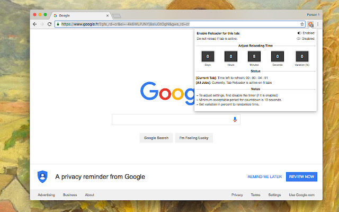Click the green secure lock icon
The width and height of the screenshot is (339, 212).
pyautogui.click(x=58, y=24)
